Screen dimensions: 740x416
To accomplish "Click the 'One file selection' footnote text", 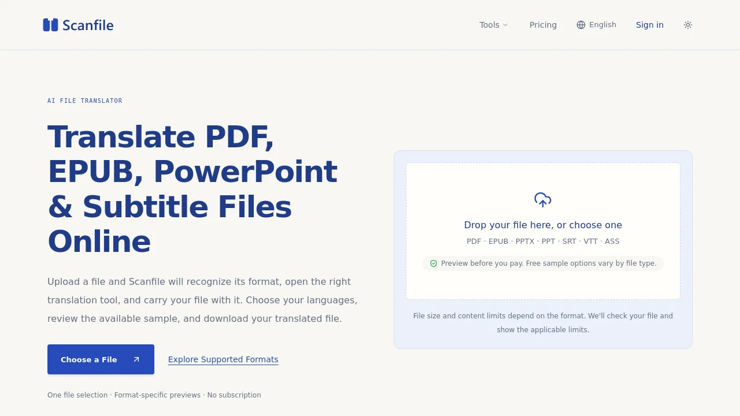I will [x=154, y=395].
